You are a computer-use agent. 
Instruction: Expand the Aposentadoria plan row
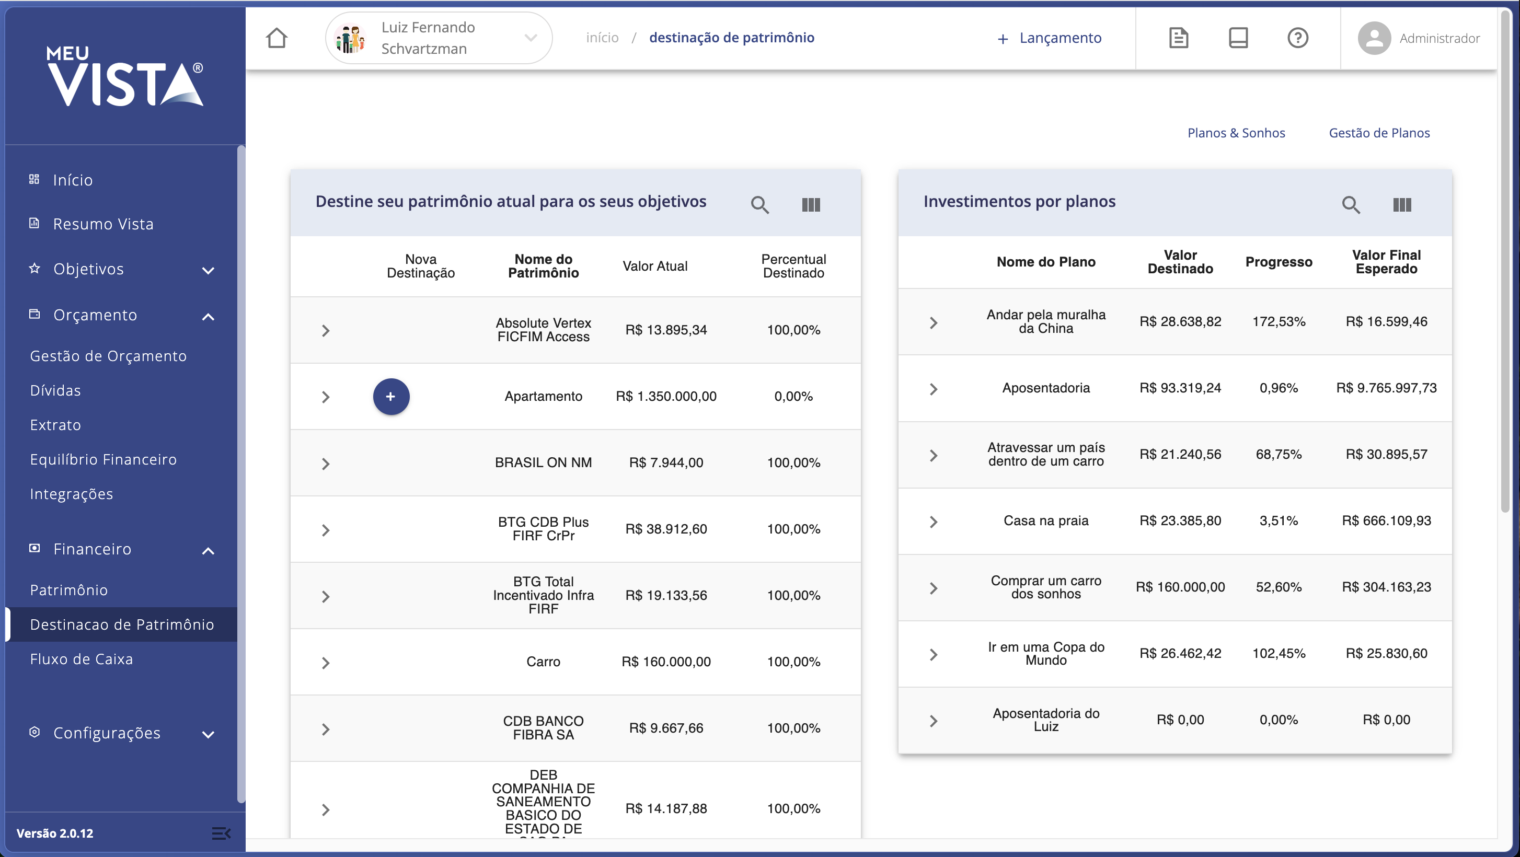933,389
